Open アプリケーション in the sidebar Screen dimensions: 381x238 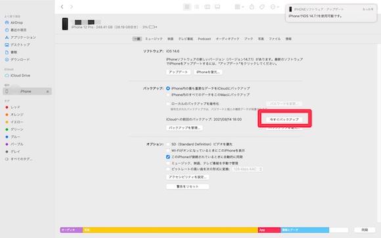coord(20,37)
